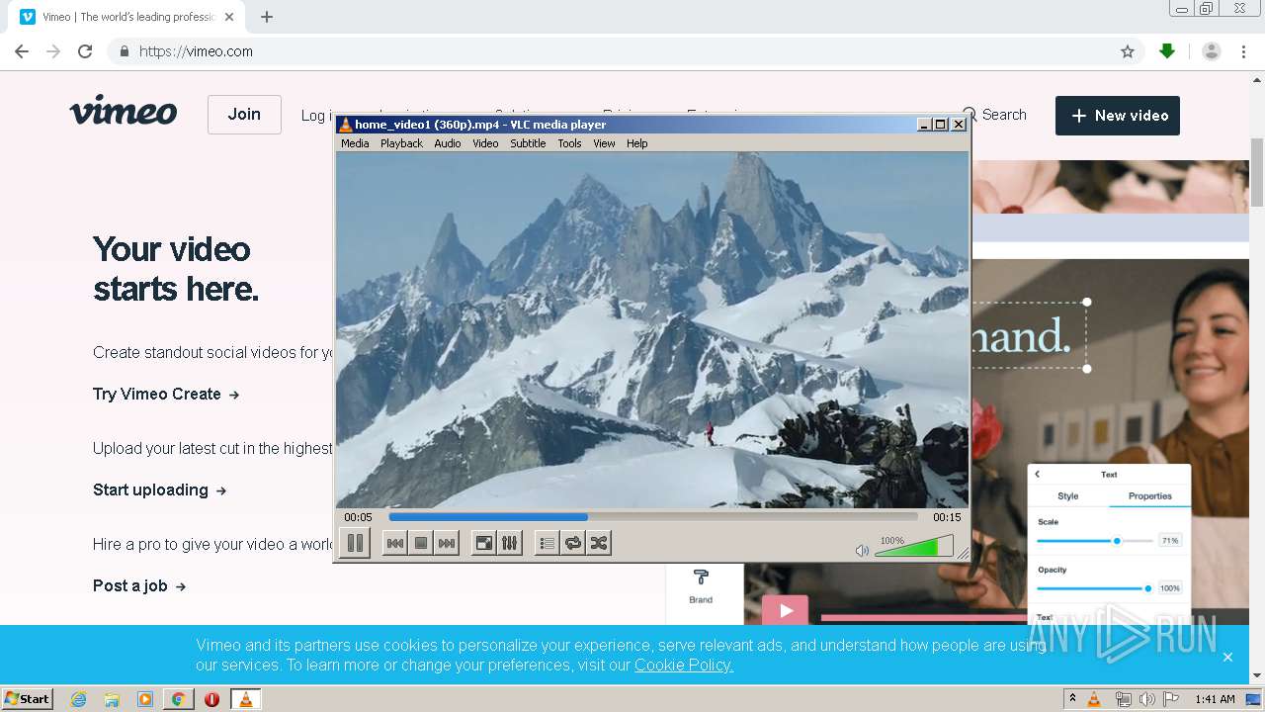Open Opera from taskbar
Screen dimensions: 1265x712
[x=211, y=699]
